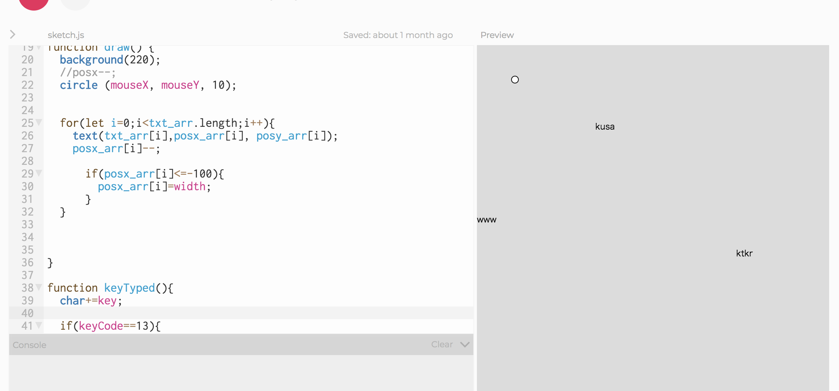Click "mouseX" in the circle call
This screenshot has height=391, width=839.
pos(130,85)
